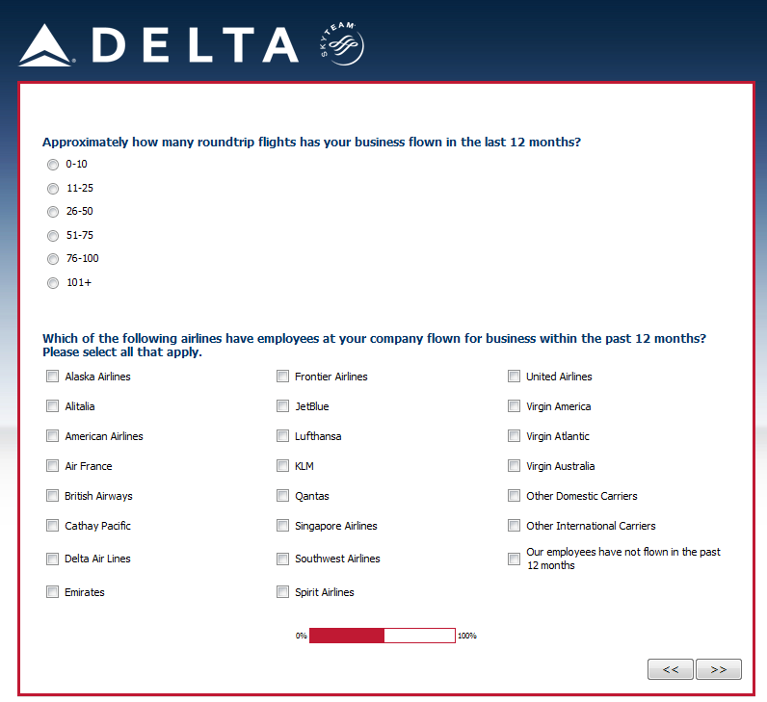Enable the JetBlue checkbox

pos(283,406)
